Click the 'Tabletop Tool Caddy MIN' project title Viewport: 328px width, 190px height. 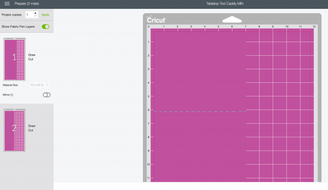pos(224,4)
